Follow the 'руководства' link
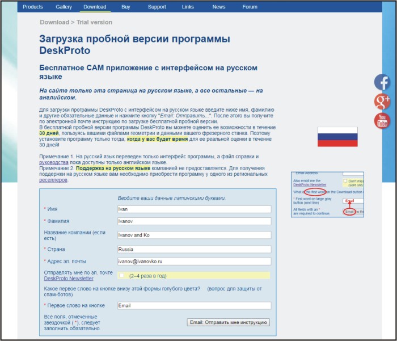The image size is (397, 341). [x=54, y=162]
